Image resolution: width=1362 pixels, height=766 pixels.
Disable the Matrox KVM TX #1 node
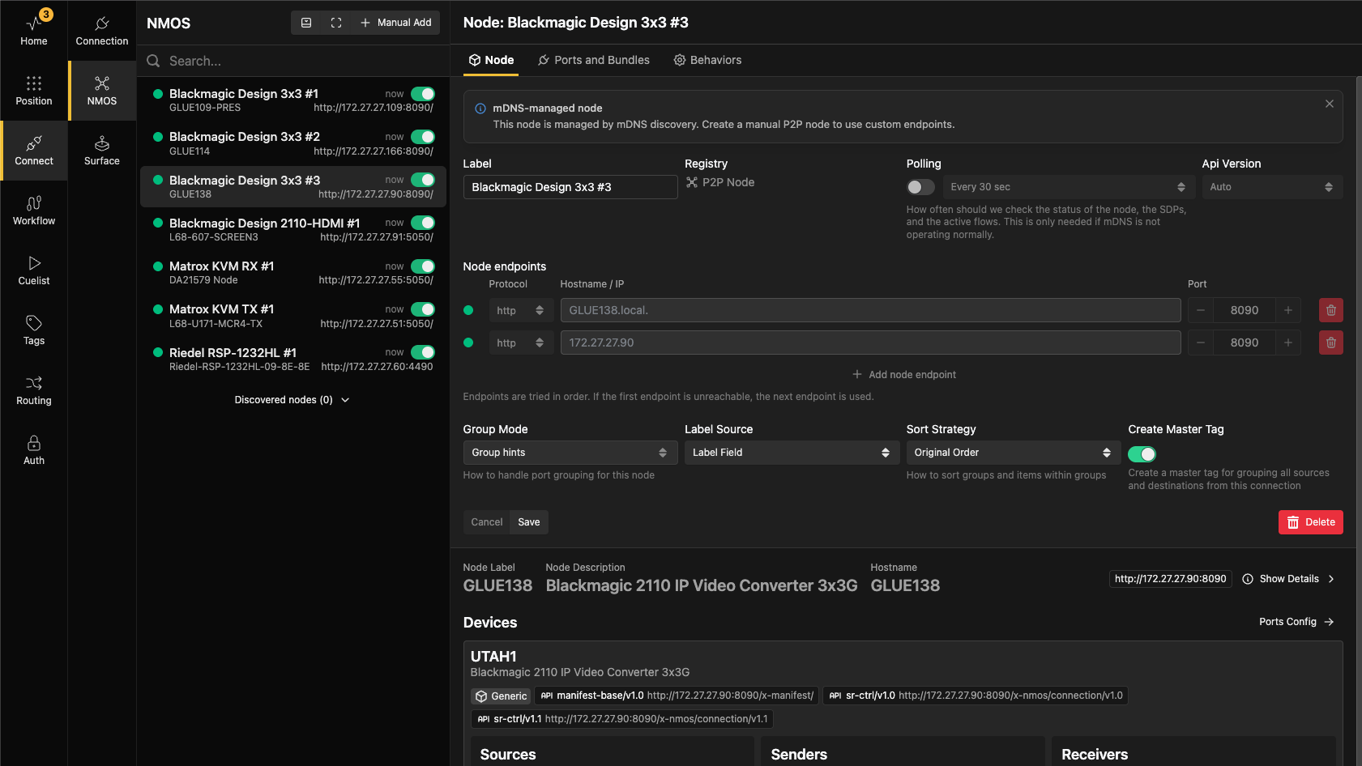pos(423,309)
